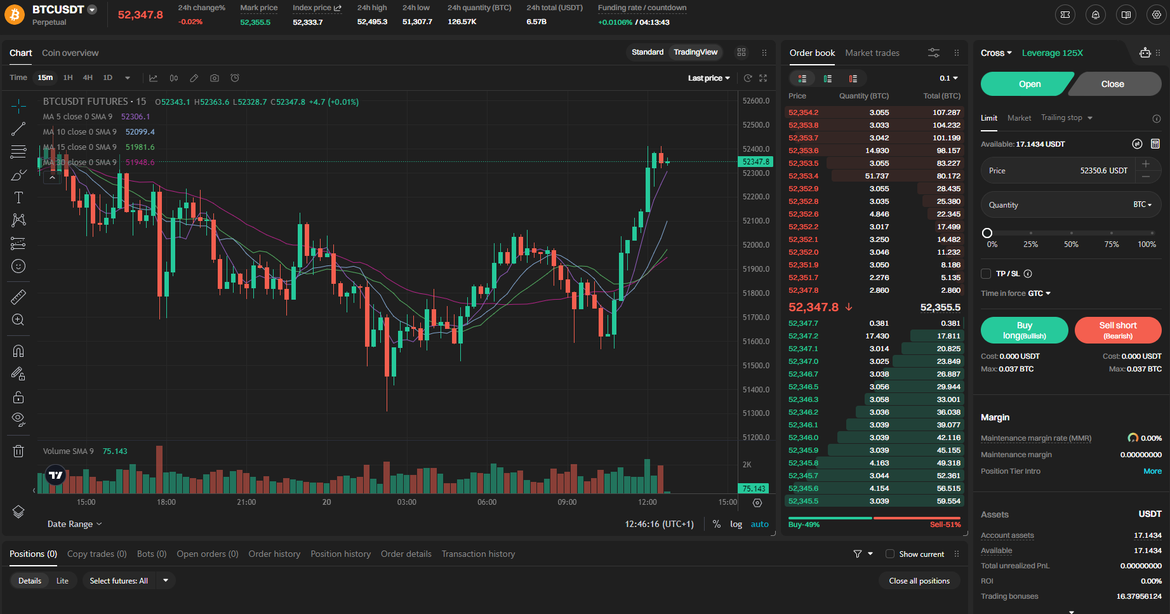Viewport: 1170px width, 614px height.
Task: Open the notifications bell icon
Action: [x=1096, y=15]
